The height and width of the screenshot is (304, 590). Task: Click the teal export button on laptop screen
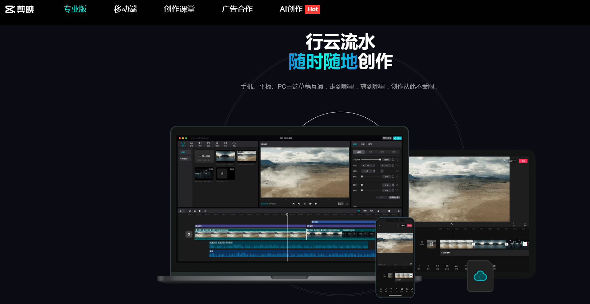coord(398,138)
